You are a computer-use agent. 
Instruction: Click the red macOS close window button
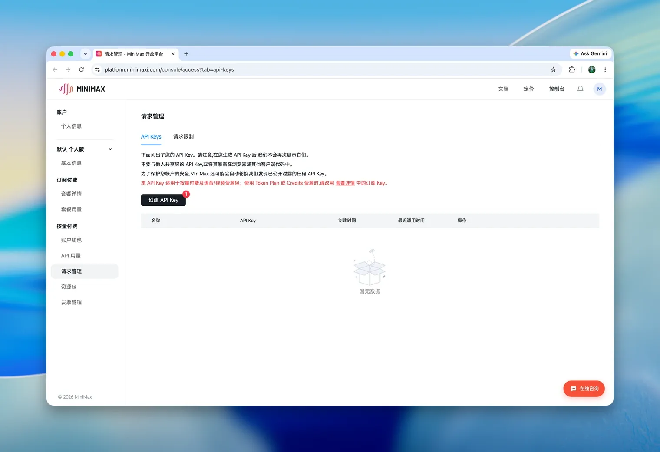(54, 54)
